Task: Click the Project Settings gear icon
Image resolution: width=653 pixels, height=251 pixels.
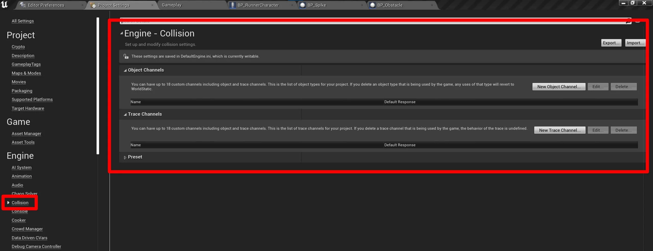Action: (x=93, y=5)
